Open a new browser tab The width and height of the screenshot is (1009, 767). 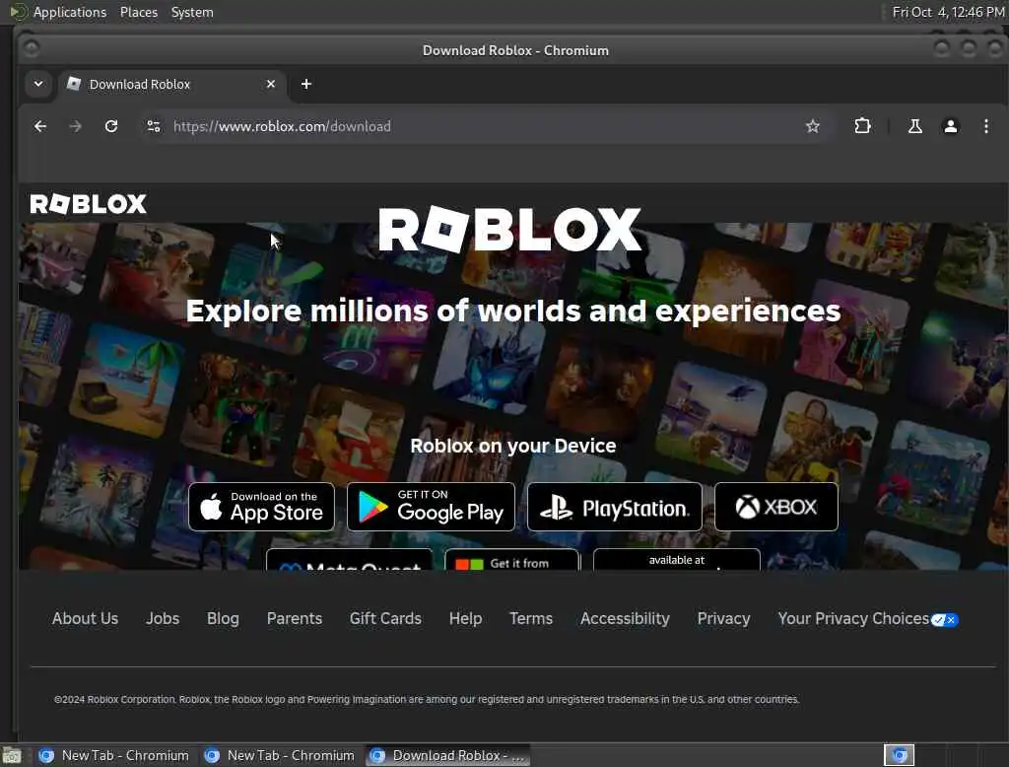point(306,84)
